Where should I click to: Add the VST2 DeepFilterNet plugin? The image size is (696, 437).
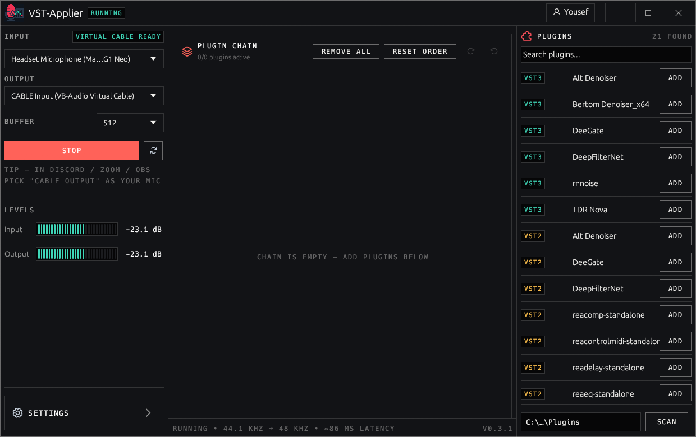[x=675, y=289]
